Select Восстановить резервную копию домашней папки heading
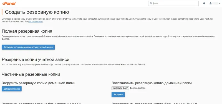This screenshot has height=104, width=222. point(152,83)
